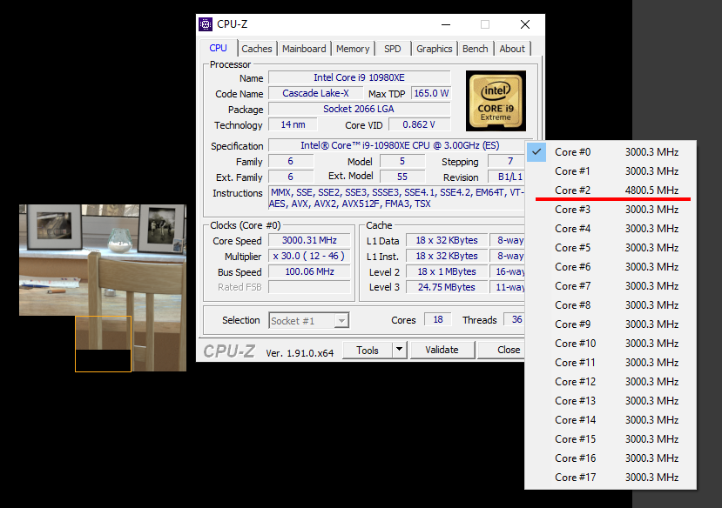Minimize the CPU-Z window
This screenshot has height=508, width=722.
tap(446, 24)
